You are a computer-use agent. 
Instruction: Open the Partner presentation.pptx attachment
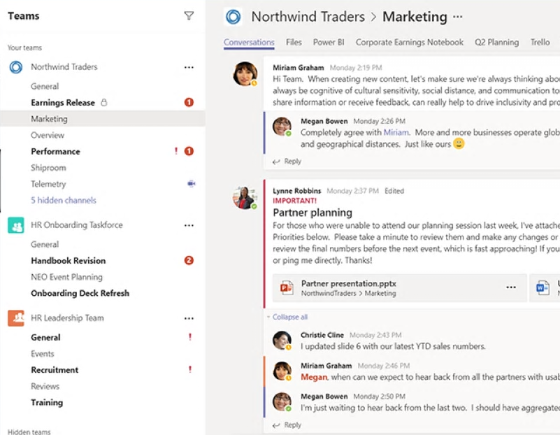pos(399,288)
